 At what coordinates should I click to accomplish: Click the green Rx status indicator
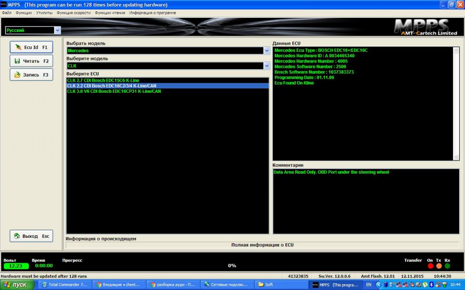[448, 266]
